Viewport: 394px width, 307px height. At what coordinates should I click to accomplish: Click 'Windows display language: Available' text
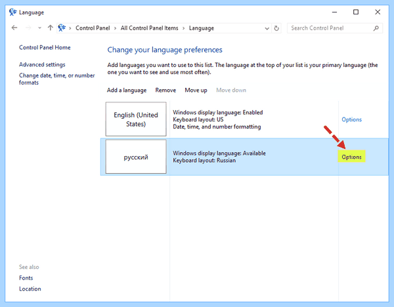[x=219, y=153]
